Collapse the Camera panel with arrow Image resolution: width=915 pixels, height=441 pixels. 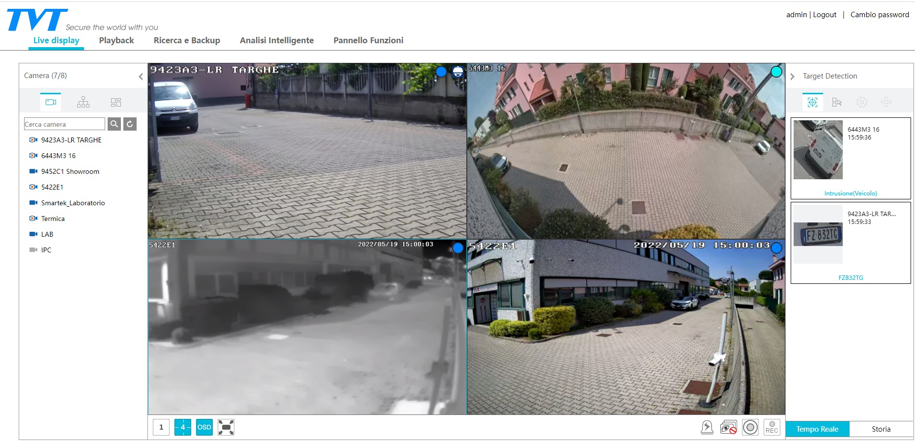click(x=141, y=77)
